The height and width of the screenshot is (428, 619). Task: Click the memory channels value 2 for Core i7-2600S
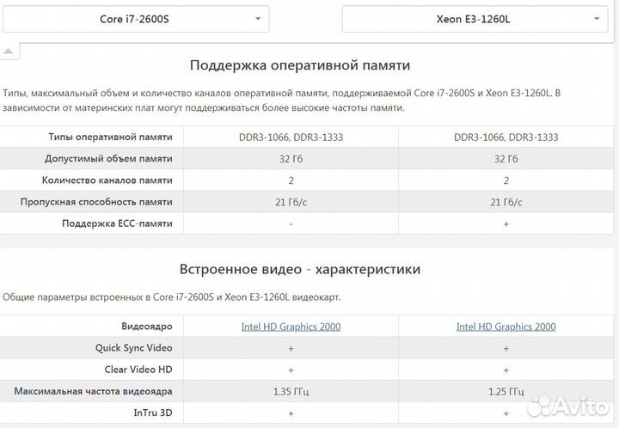pos(291,180)
